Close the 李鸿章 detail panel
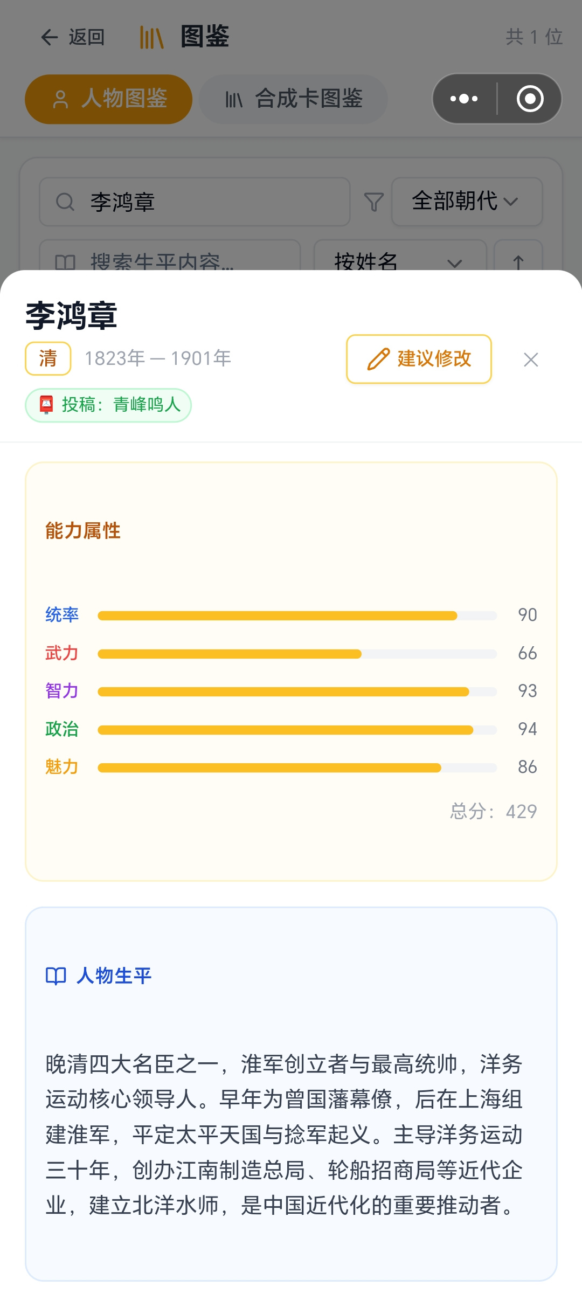The image size is (582, 1300). click(x=531, y=359)
